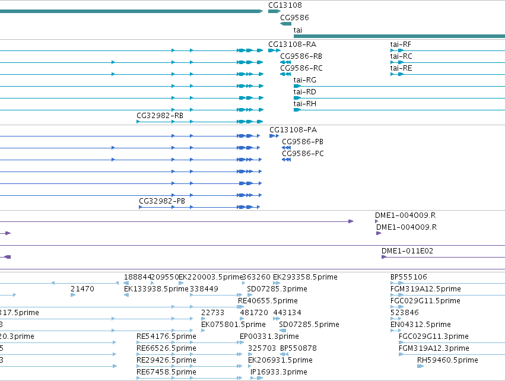Click protein CG13108-PA label
The image size is (505, 381).
[293, 130]
